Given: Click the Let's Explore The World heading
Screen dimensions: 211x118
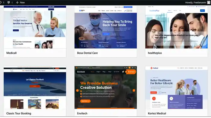Looking at the screenshot, I should pos(35,80).
